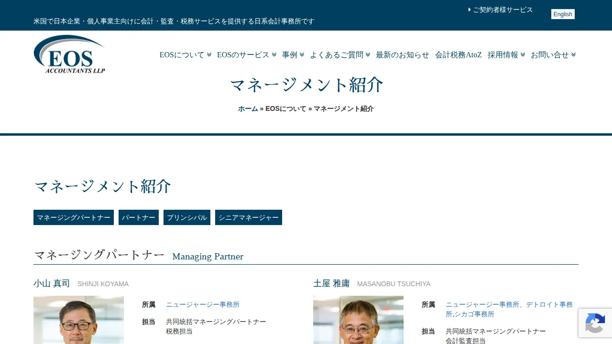Jump to パートナー section button
Image resolution: width=612 pixels, height=344 pixels.
point(139,217)
